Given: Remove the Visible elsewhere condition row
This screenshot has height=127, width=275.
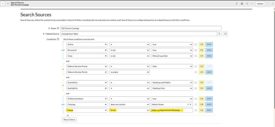Looking at the screenshot, I should click(196, 99).
